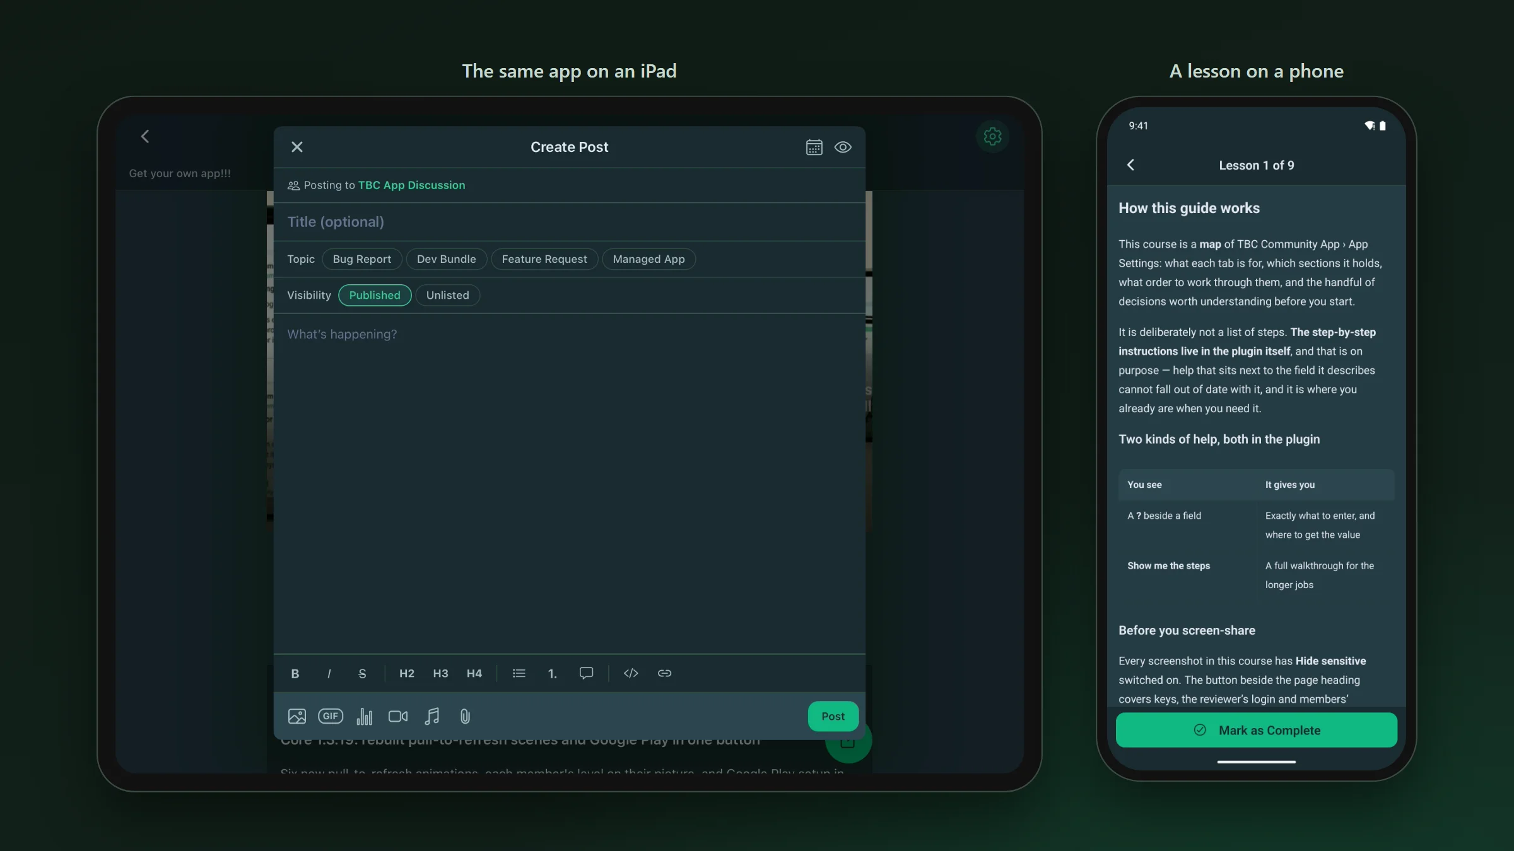Screen dimensions: 1514x851
Task: Click "A ? beside a field" table cell
Action: point(1164,516)
